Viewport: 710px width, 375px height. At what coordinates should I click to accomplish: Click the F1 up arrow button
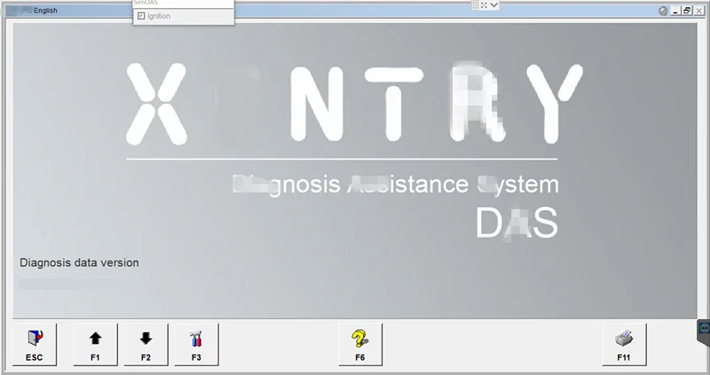pyautogui.click(x=95, y=344)
